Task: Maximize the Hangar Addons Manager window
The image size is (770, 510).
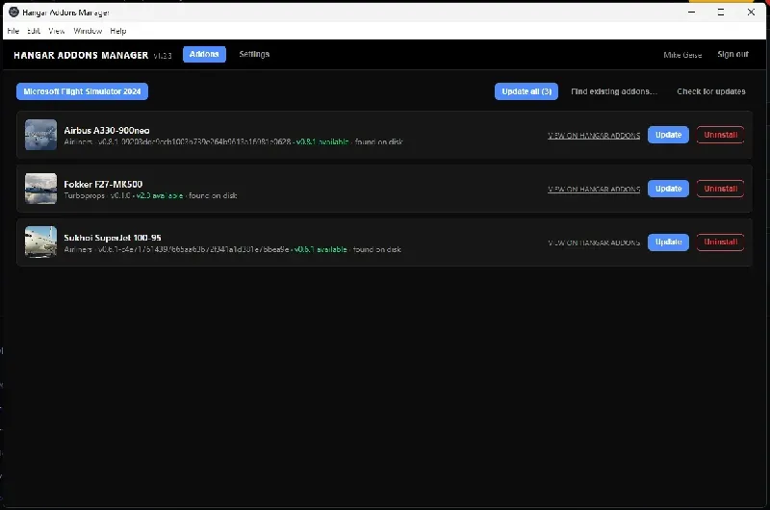Action: point(721,12)
